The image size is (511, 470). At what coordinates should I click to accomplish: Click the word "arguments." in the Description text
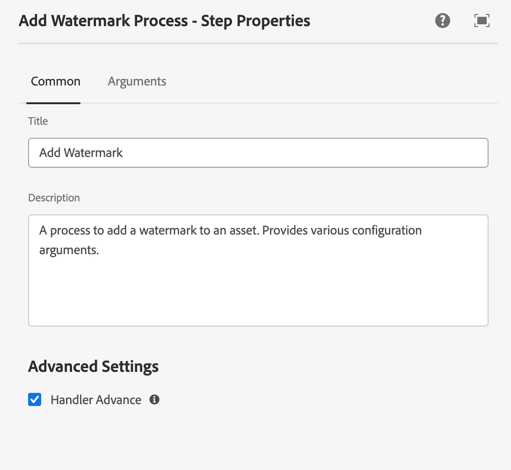coord(69,249)
